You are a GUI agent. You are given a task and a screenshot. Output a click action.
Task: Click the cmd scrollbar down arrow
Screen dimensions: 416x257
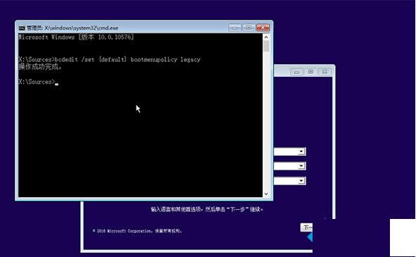(266, 194)
